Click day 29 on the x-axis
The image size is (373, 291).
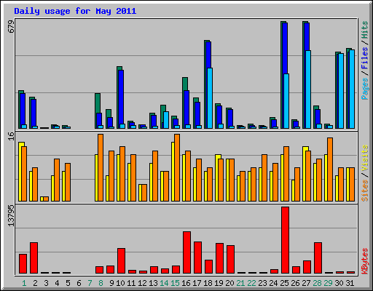[x=328, y=283]
